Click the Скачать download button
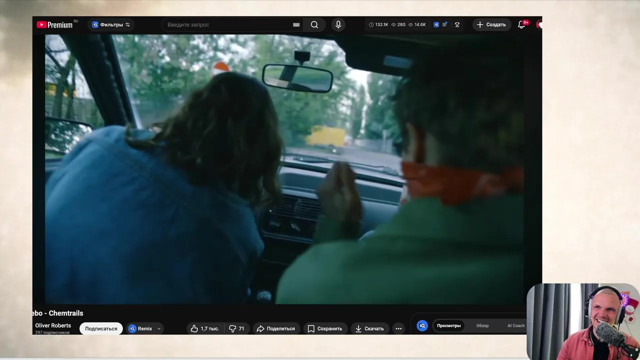Image resolution: width=640 pixels, height=360 pixels. [369, 328]
